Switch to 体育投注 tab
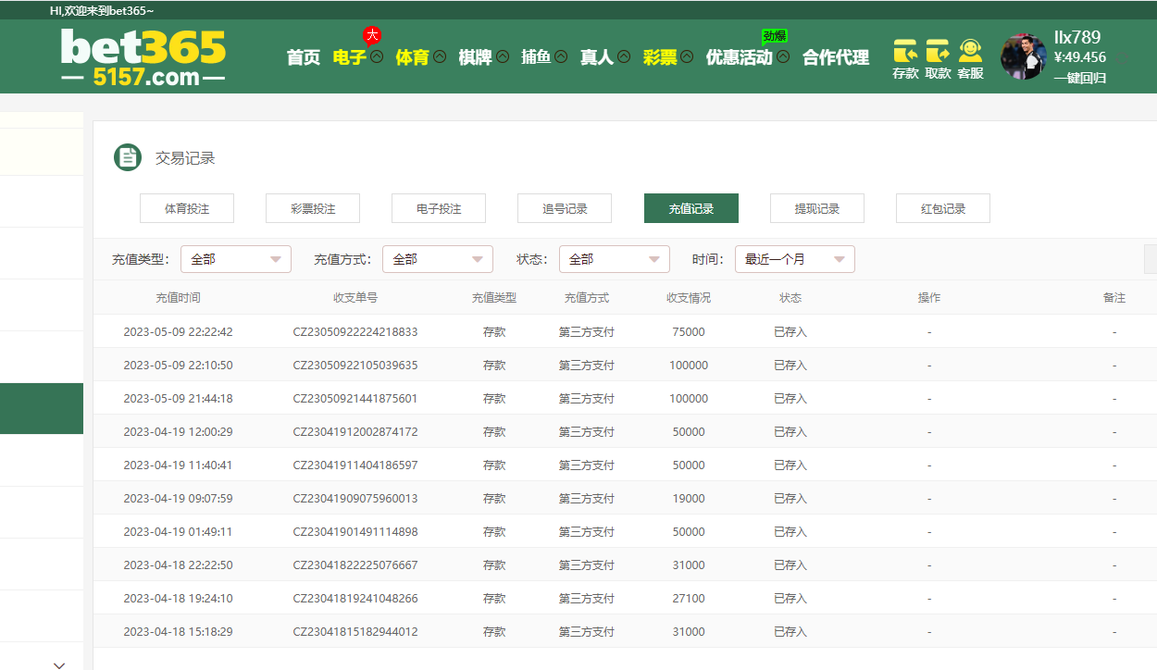Screen dimensions: 1157x670 tap(187, 208)
